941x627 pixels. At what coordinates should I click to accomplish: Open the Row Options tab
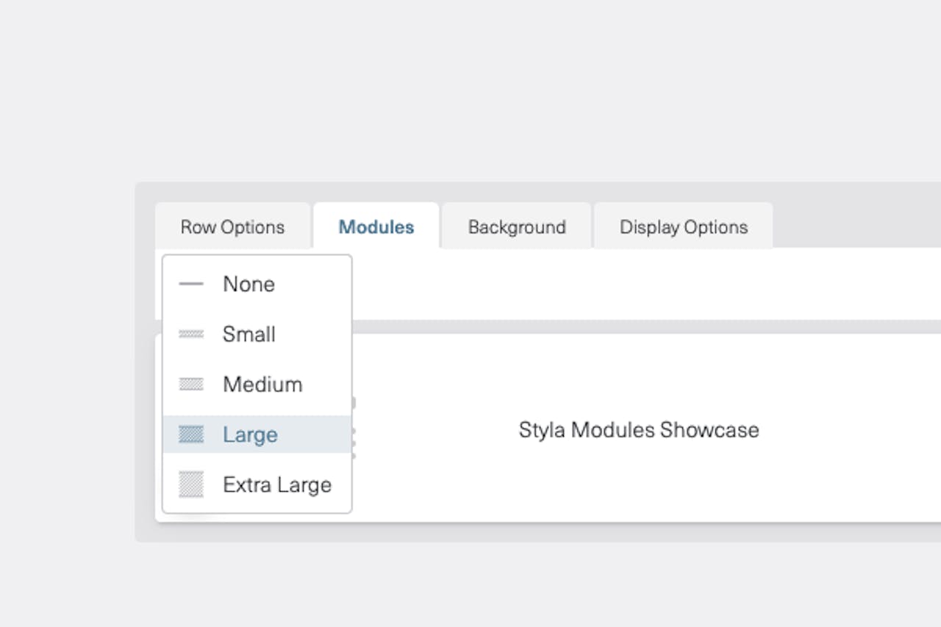pyautogui.click(x=232, y=227)
